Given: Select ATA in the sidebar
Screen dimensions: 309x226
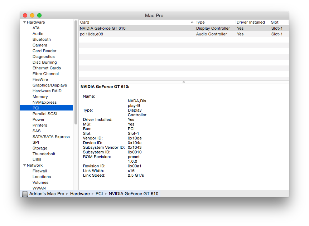Looking at the screenshot, I should [x=36, y=28].
